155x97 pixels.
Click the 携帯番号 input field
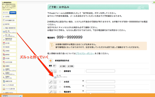(100, 71)
